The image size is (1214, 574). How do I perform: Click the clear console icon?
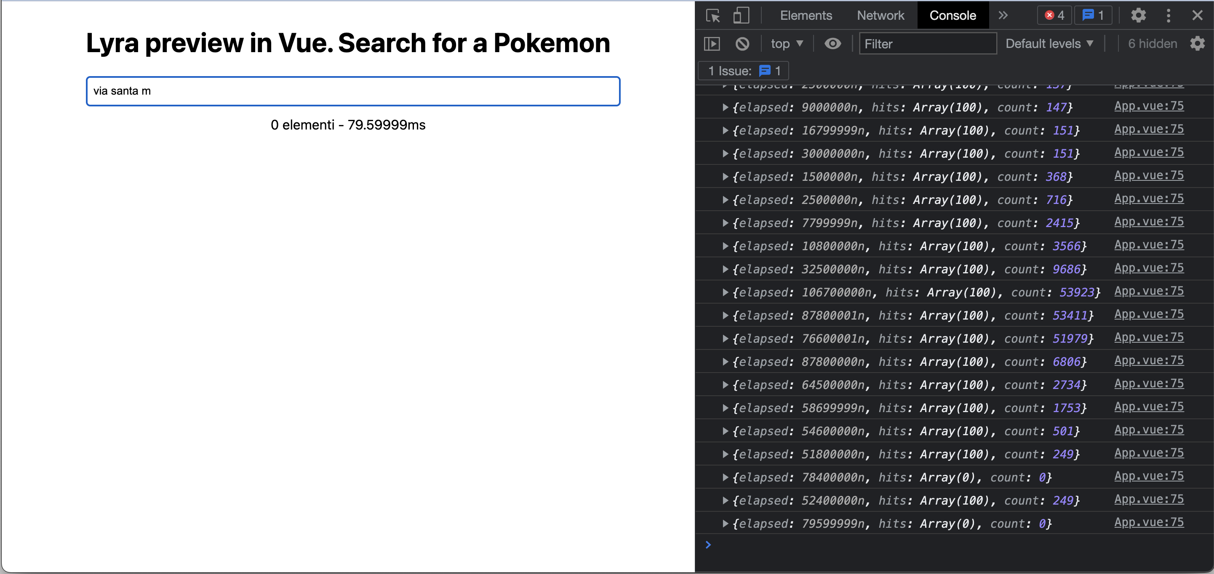743,43
